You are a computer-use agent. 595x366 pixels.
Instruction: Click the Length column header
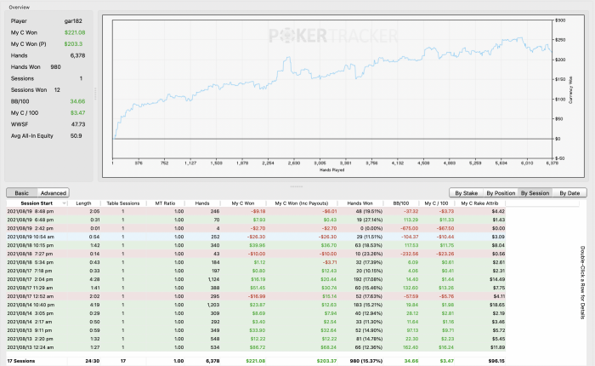coord(83,203)
